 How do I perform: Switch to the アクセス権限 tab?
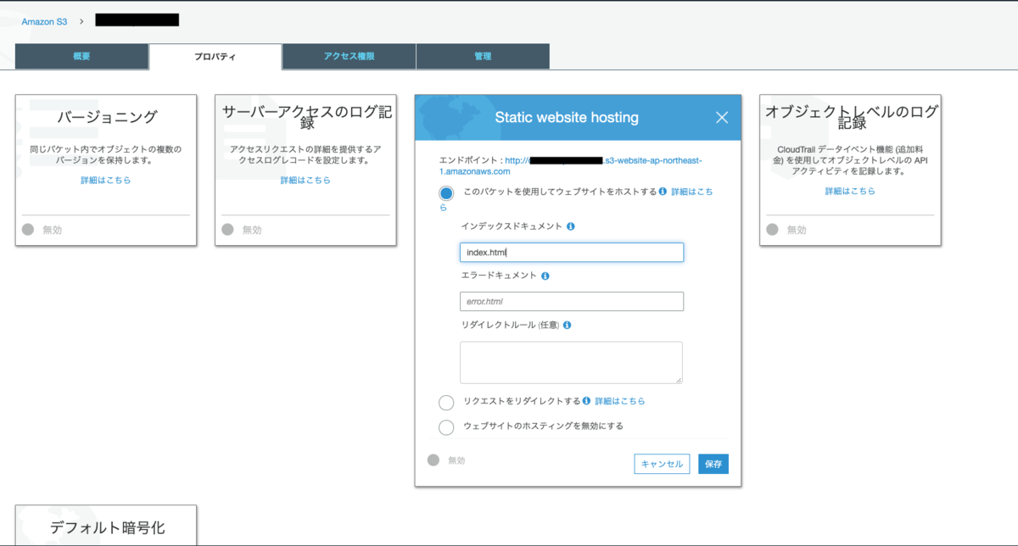tap(349, 56)
